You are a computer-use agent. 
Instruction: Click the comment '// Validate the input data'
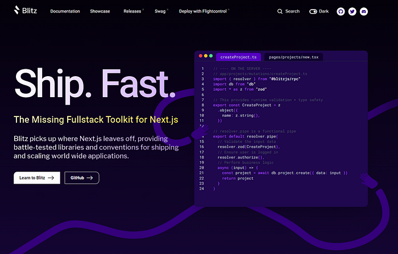(247, 141)
